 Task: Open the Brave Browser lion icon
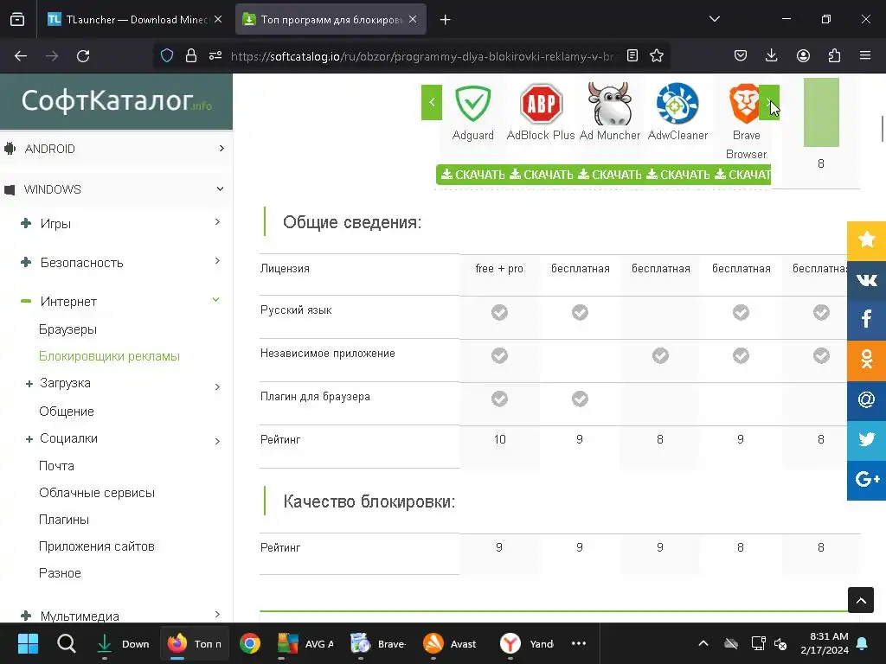[x=745, y=104]
